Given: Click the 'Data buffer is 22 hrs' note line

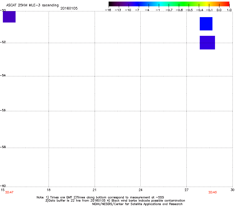Looking at the screenshot, I should point(115,201).
